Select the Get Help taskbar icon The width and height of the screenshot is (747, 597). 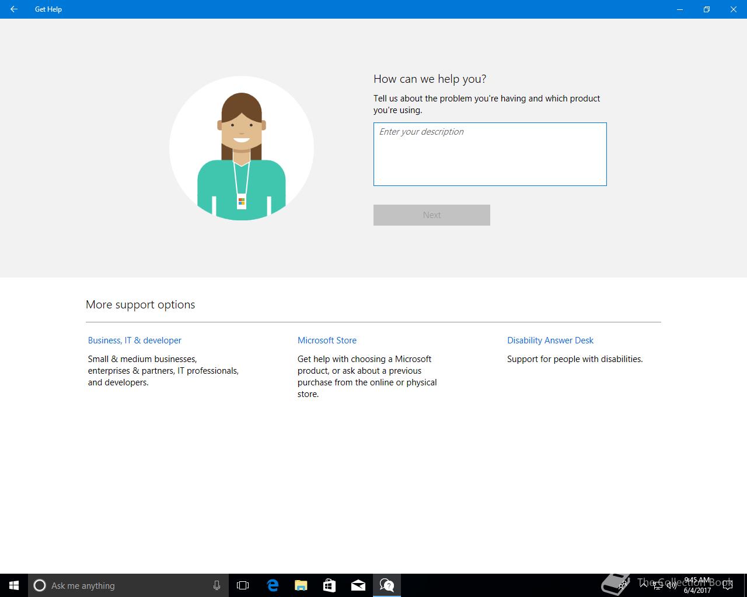[387, 585]
